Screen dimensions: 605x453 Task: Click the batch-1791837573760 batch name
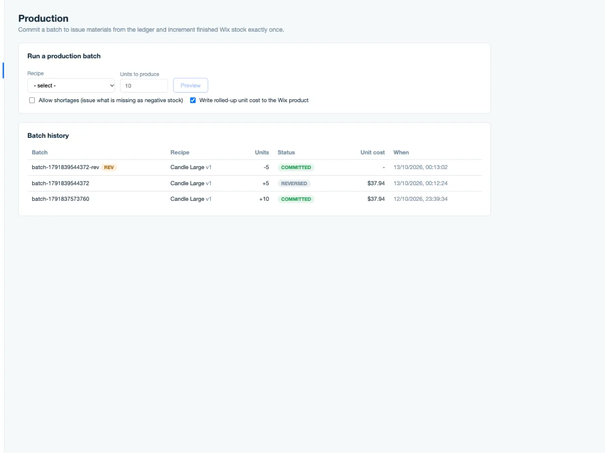pos(60,199)
